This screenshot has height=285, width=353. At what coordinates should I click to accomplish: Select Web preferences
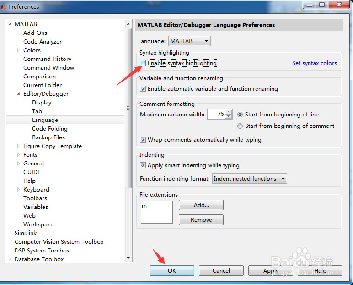coord(29,216)
